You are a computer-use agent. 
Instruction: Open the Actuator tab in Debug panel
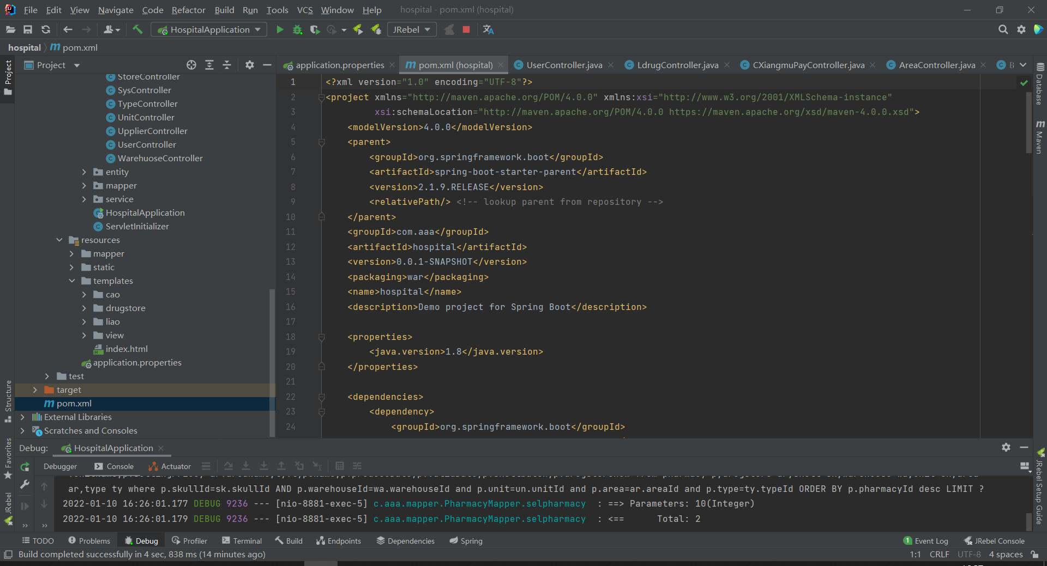(170, 466)
